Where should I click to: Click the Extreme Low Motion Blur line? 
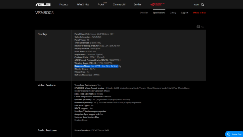click(87, 117)
